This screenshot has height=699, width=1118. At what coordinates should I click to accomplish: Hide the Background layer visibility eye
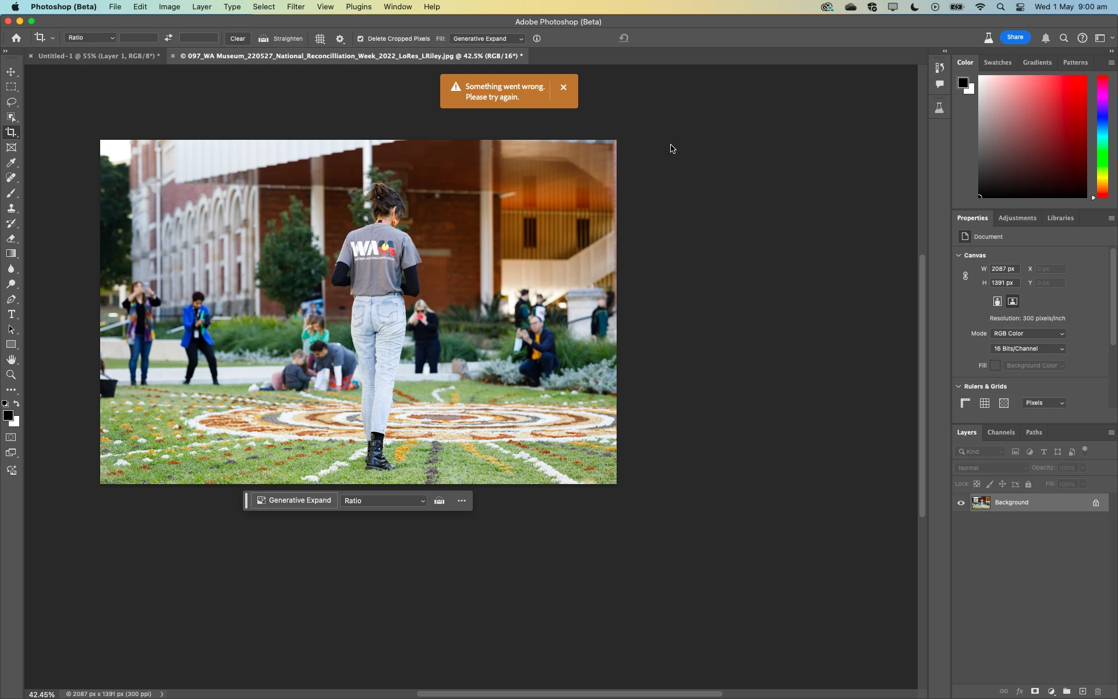(961, 503)
